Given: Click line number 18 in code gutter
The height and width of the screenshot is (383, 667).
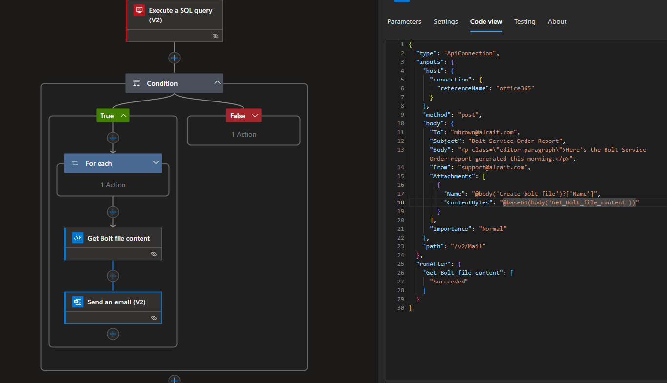Looking at the screenshot, I should point(400,202).
